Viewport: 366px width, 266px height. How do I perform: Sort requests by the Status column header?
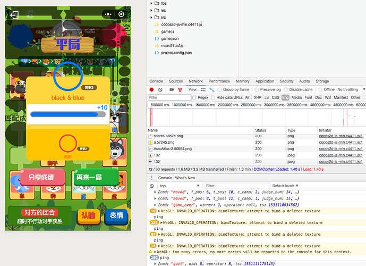click(270, 130)
